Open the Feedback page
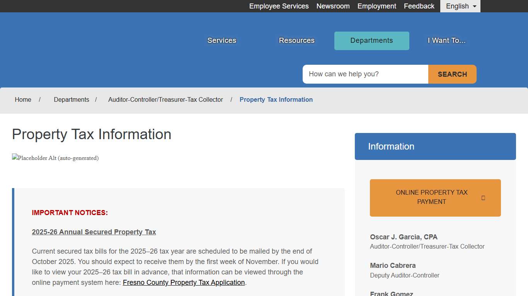 [419, 6]
